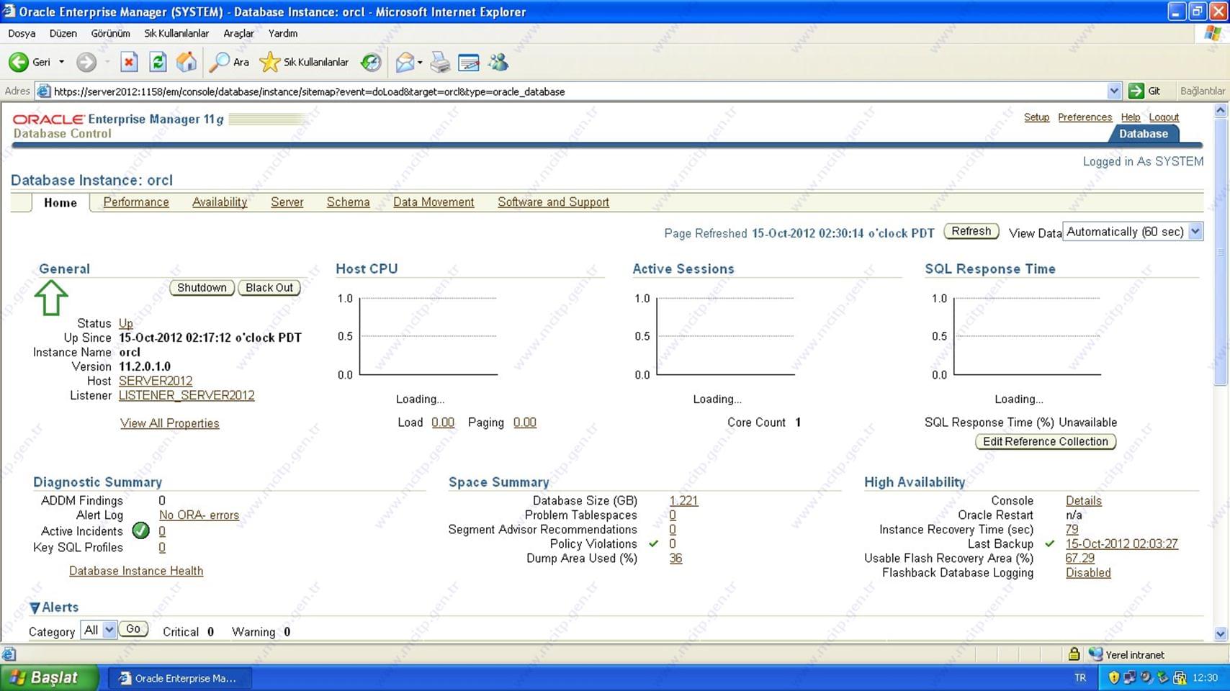The image size is (1230, 691).
Task: Reload page using green refresh toolbar icon
Action: tap(158, 62)
